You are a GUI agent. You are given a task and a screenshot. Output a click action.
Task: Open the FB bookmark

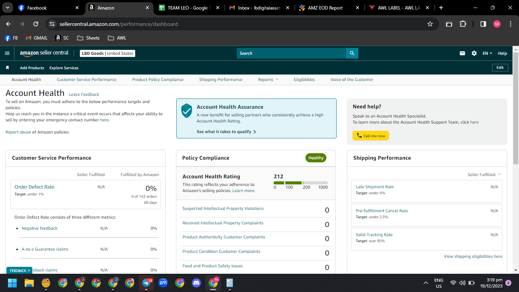click(11, 38)
